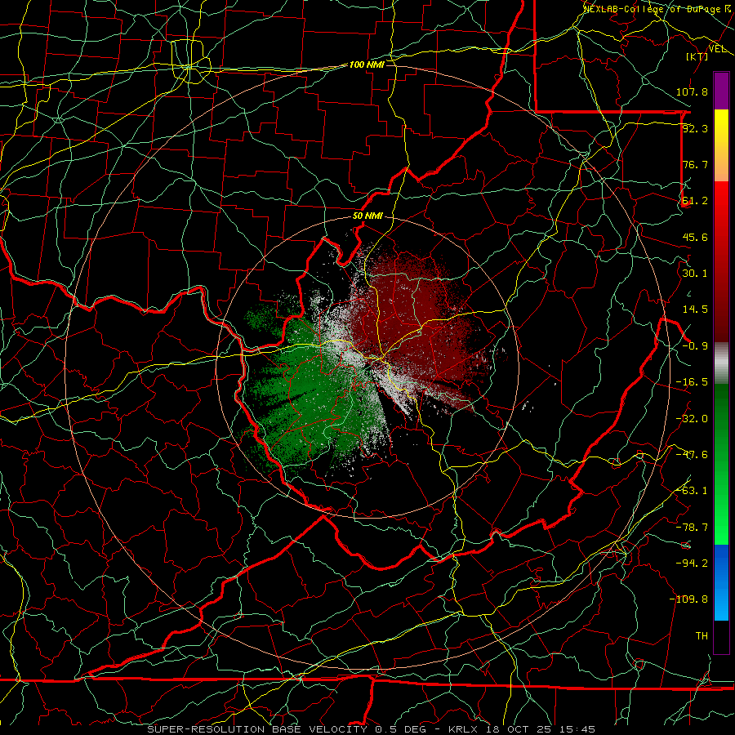Viewport: 735px width, 735px height.
Task: Click the 61.2 legend value
Action: tap(695, 201)
